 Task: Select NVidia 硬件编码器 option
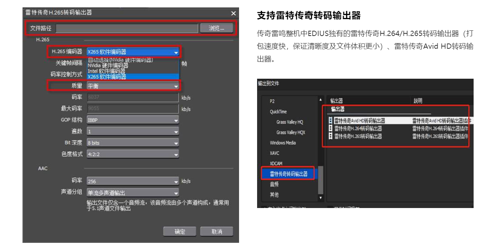tap(108, 65)
